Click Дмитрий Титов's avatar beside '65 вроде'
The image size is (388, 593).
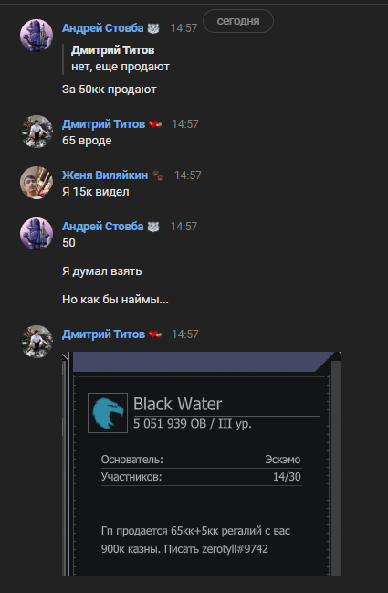pos(37,132)
